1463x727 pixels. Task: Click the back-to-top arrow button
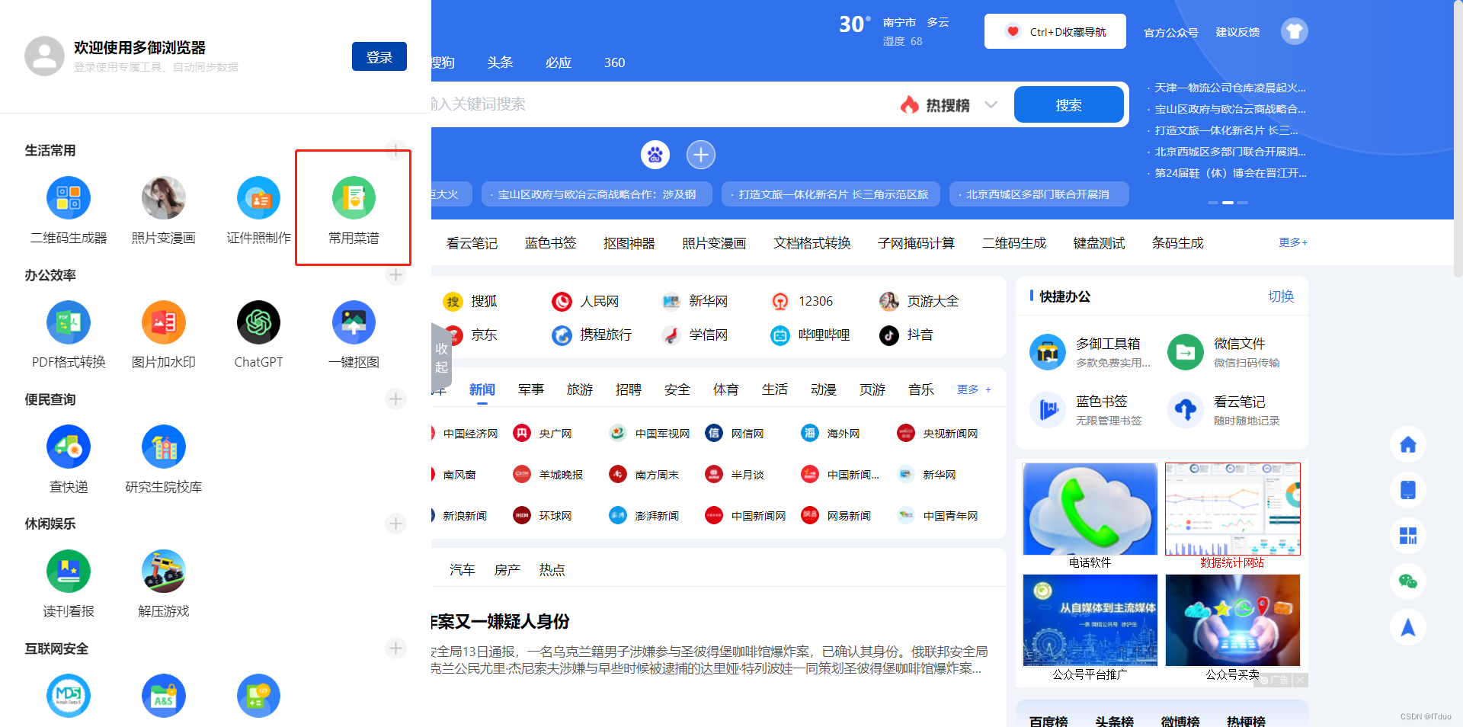(1408, 627)
